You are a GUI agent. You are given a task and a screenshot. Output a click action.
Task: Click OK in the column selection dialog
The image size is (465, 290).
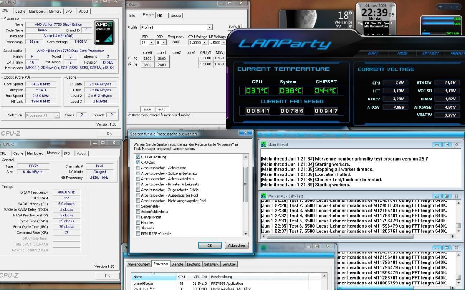(210, 245)
